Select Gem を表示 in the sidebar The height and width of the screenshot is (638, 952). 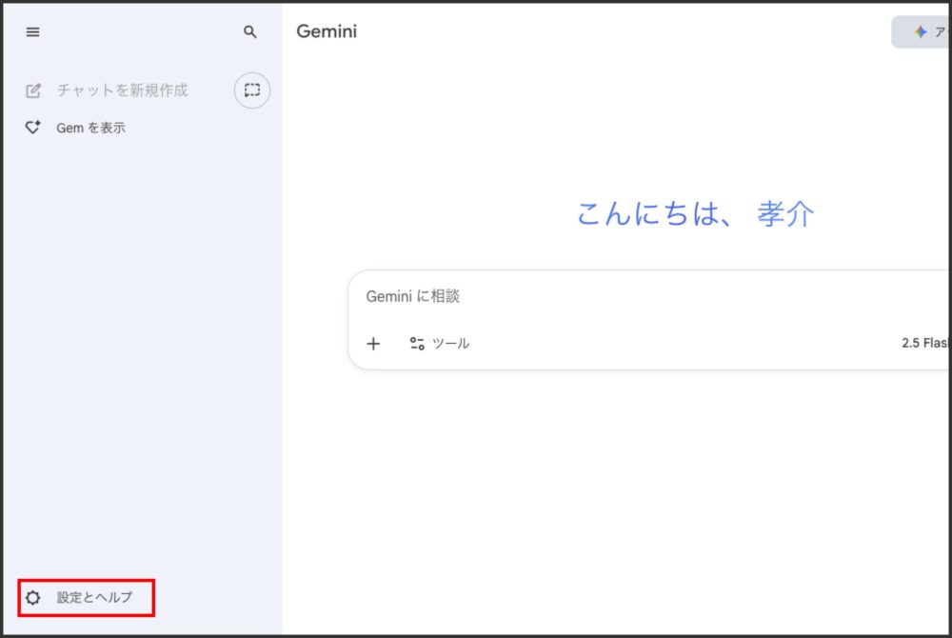point(90,128)
